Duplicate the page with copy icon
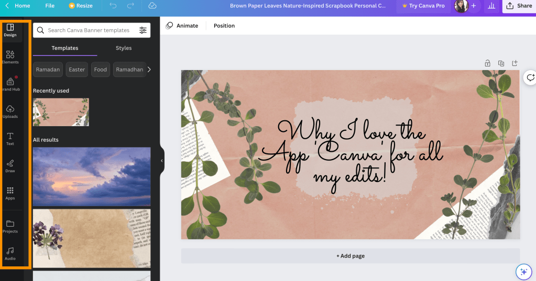536x281 pixels. [x=501, y=63]
